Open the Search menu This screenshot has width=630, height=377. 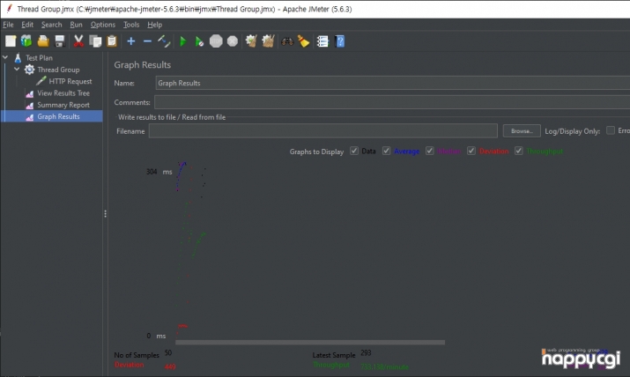(51, 25)
